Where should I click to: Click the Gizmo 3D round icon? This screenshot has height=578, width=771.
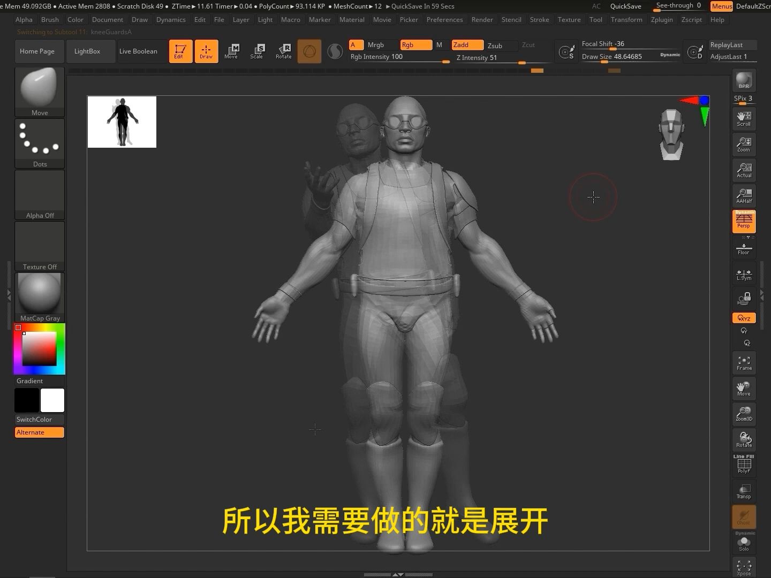309,51
